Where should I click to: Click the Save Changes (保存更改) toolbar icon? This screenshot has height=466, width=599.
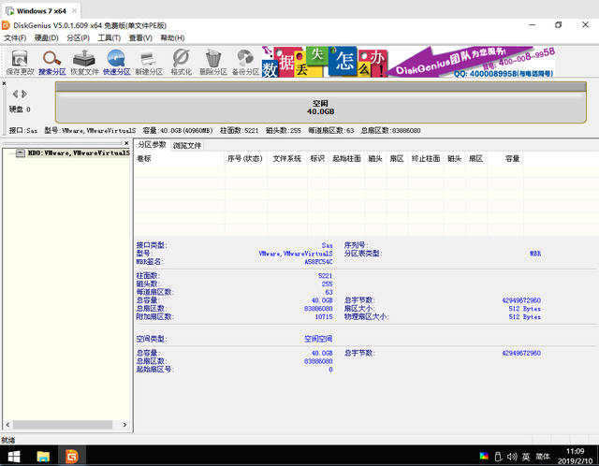coord(20,63)
